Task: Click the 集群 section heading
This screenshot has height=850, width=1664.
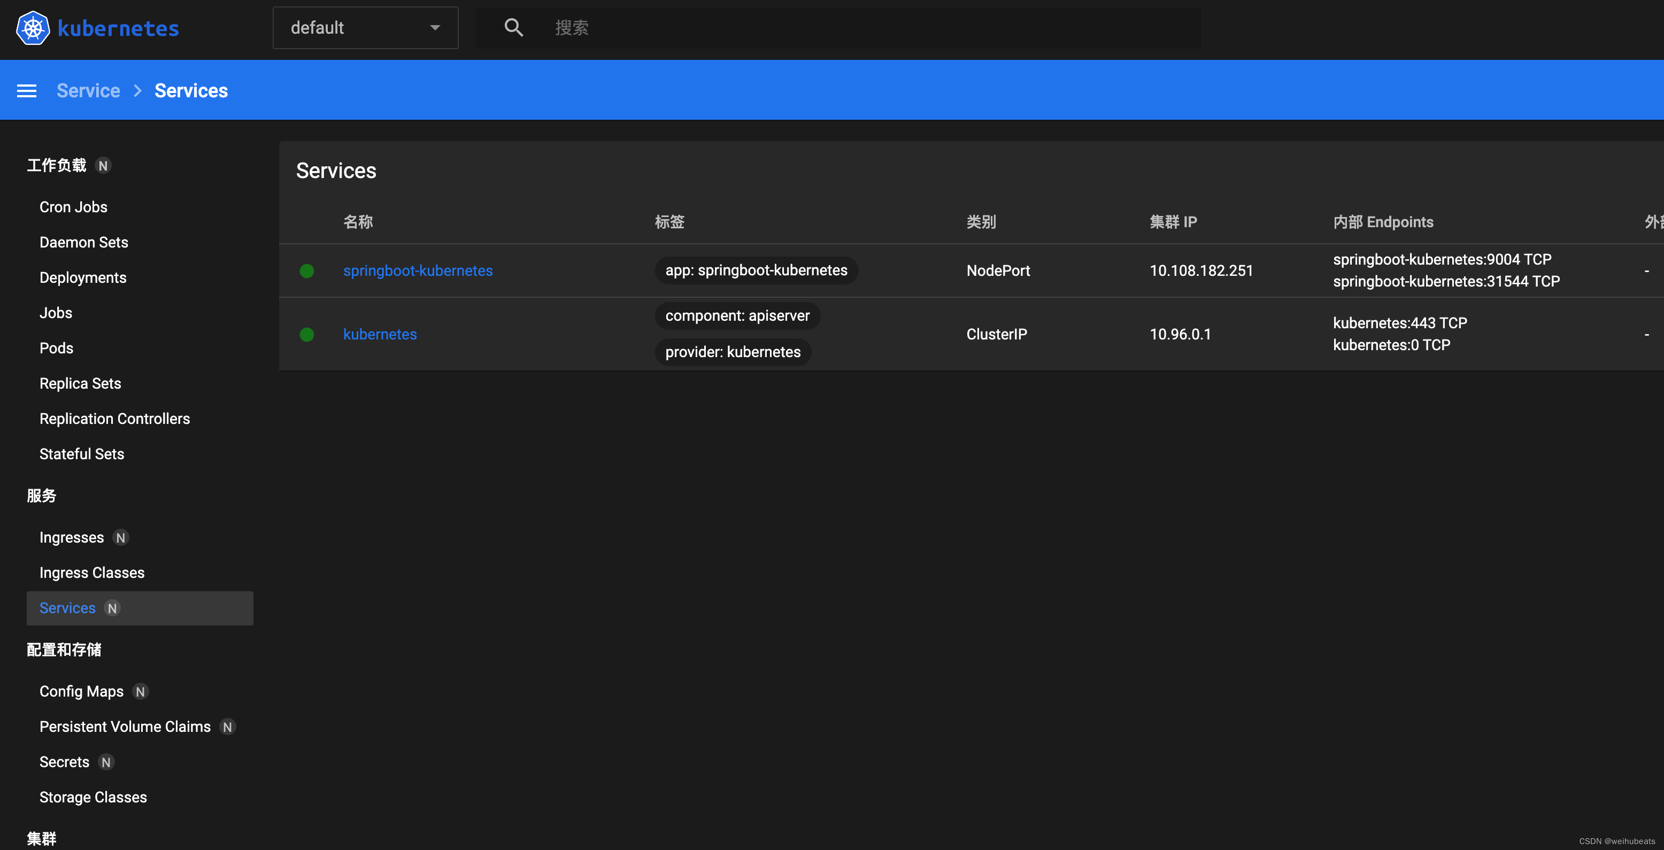Action: click(42, 838)
